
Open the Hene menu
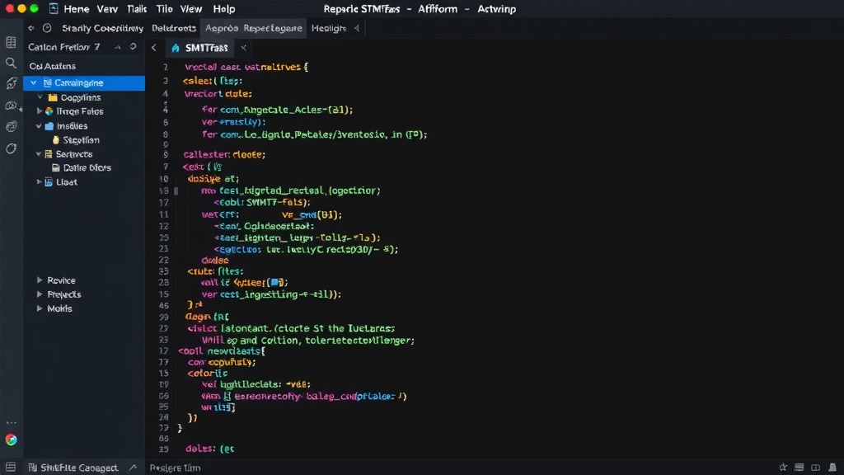point(77,8)
